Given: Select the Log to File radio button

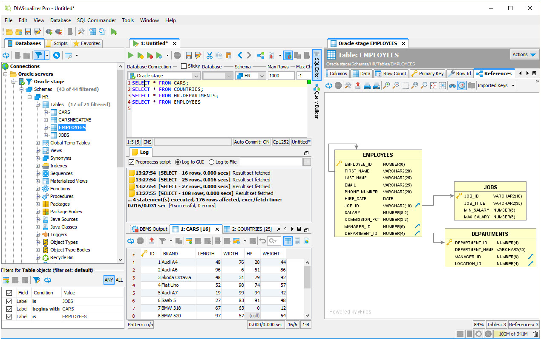Looking at the screenshot, I should pos(211,162).
